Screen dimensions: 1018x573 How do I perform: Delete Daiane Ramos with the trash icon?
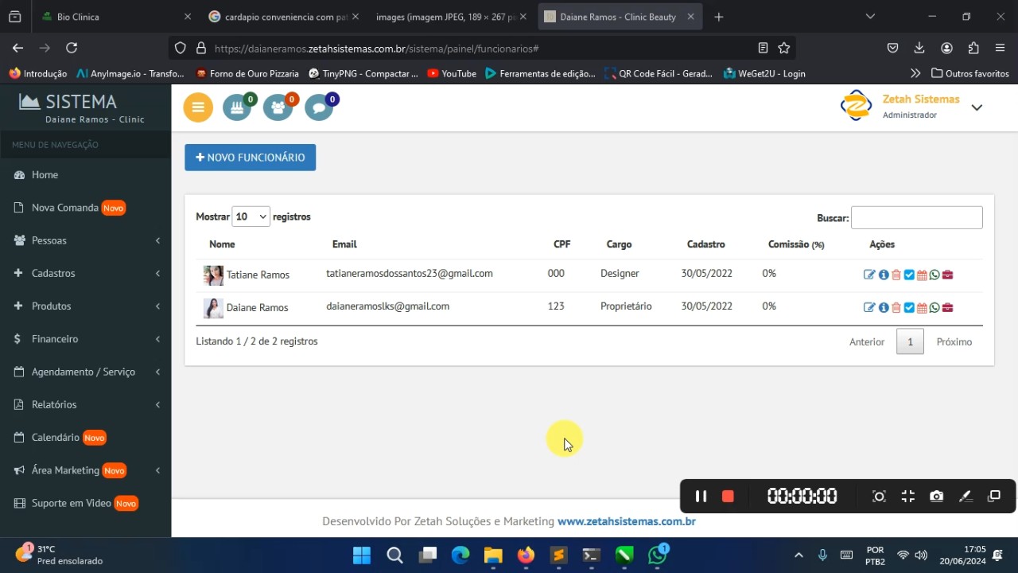pos(896,307)
